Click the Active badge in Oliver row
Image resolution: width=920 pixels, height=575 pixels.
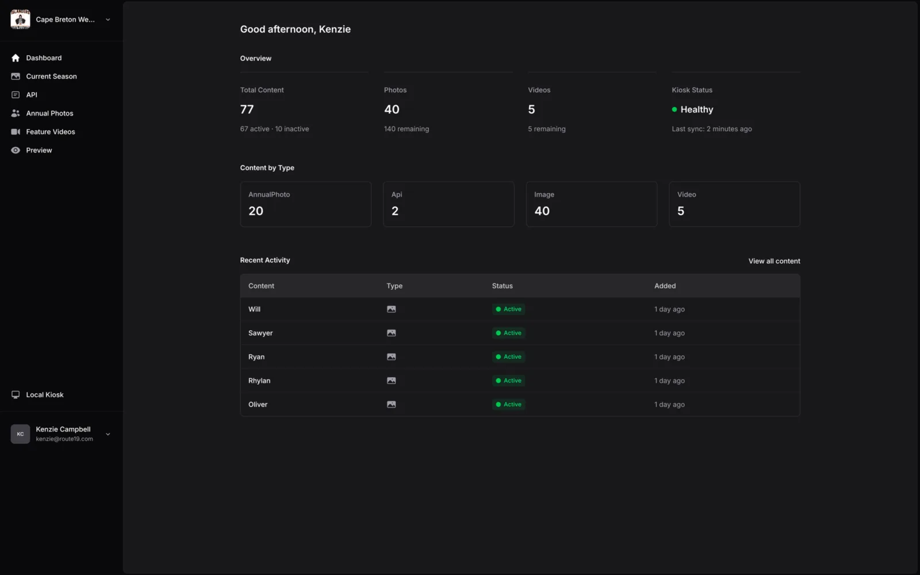(509, 405)
